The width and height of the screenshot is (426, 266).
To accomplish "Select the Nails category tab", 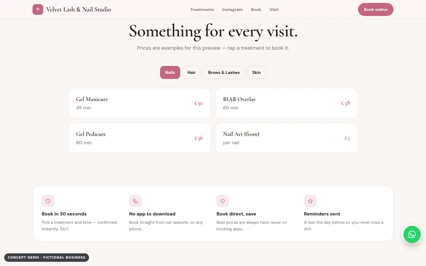I will tap(170, 72).
